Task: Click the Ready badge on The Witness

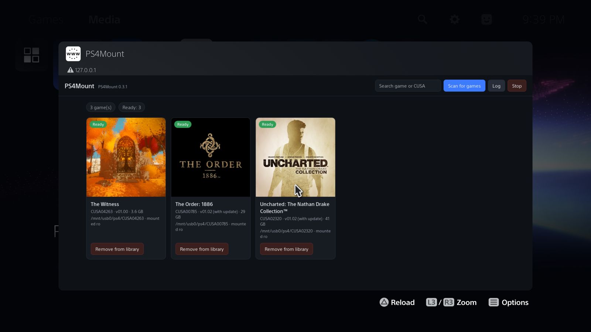Action: coord(98,124)
